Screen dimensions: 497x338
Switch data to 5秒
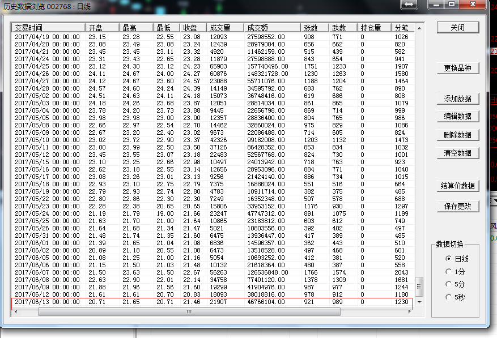click(x=455, y=297)
